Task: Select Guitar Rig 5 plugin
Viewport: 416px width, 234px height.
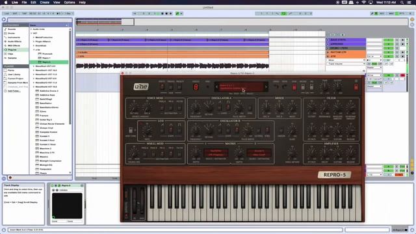Action: (x=45, y=120)
